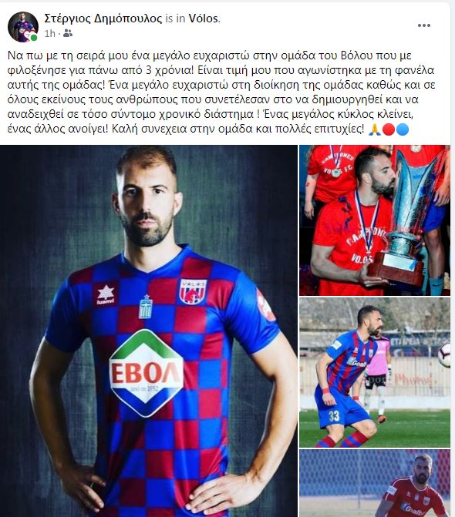Click the poster's profile picture avatar
Image resolution: width=455 pixels, height=517 pixels.
click(x=23, y=27)
